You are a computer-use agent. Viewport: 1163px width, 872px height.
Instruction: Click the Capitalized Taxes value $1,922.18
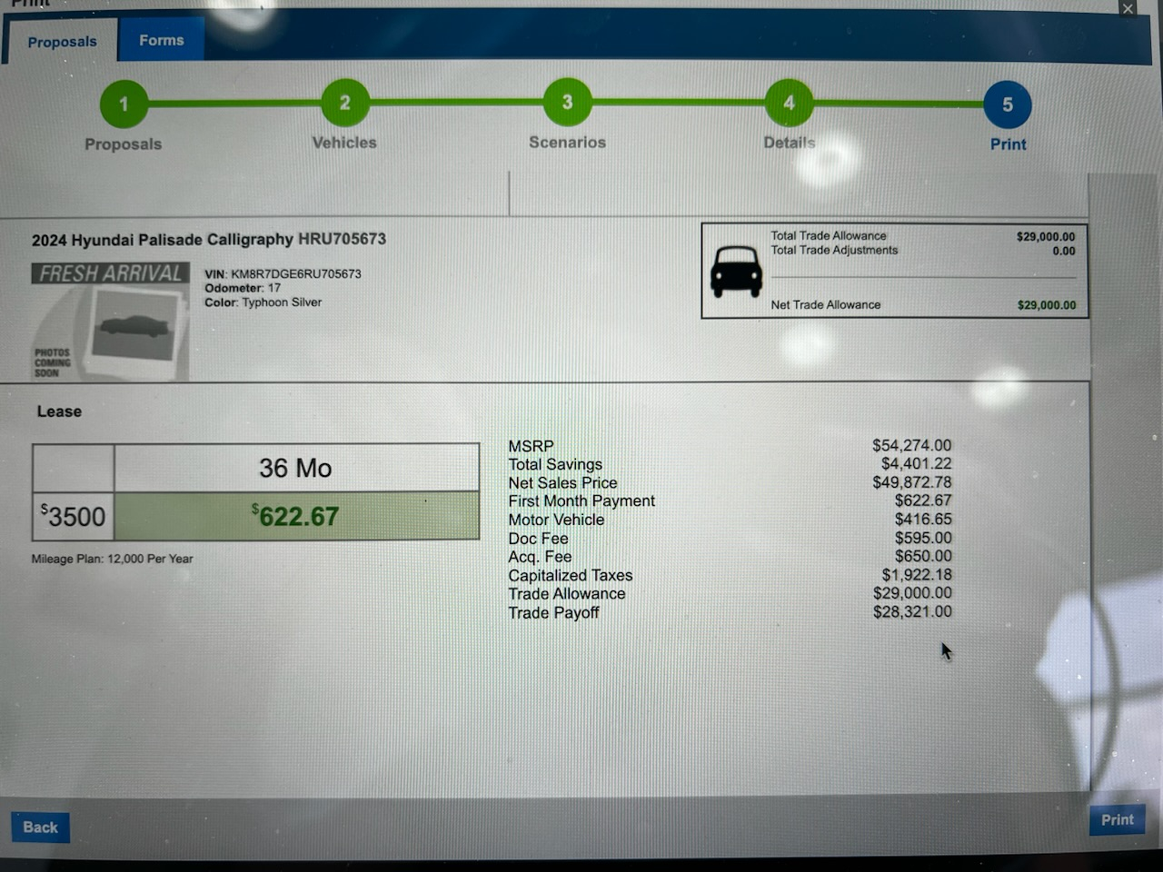pyautogui.click(x=917, y=575)
